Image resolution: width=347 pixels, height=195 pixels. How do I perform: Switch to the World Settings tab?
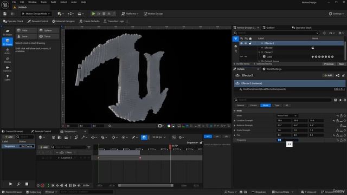pyautogui.click(x=272, y=69)
